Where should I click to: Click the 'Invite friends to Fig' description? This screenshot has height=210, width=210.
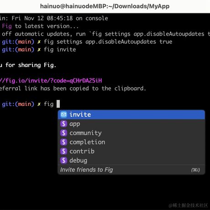pos(86,170)
